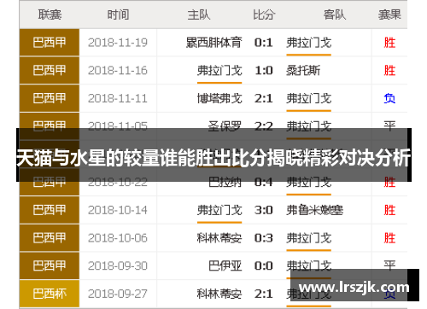Click the 客队 column header

pyautogui.click(x=335, y=15)
